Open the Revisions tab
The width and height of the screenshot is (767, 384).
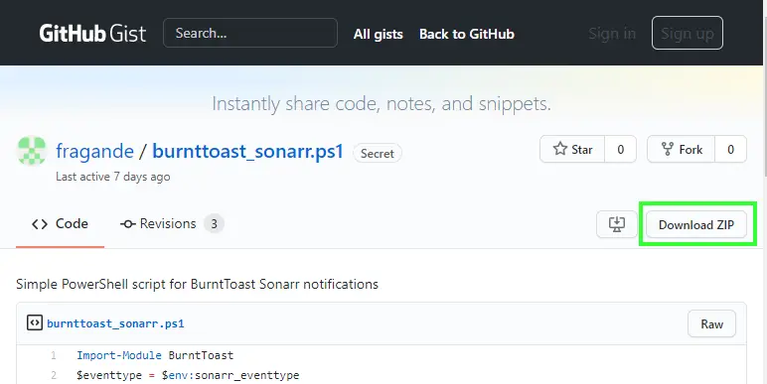click(172, 224)
